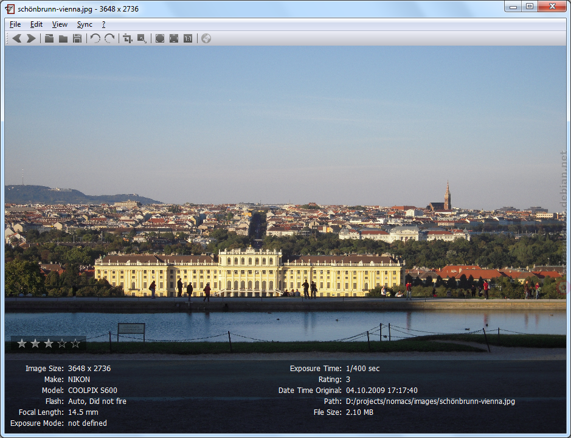Click the Image Size: label

[x=44, y=369]
